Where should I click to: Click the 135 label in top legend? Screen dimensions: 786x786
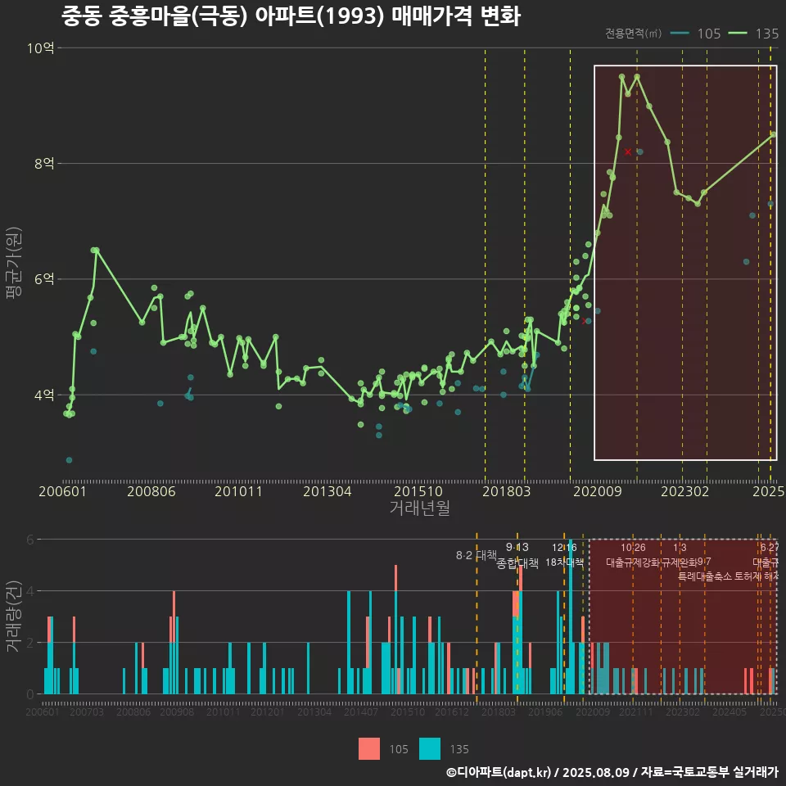coord(767,34)
